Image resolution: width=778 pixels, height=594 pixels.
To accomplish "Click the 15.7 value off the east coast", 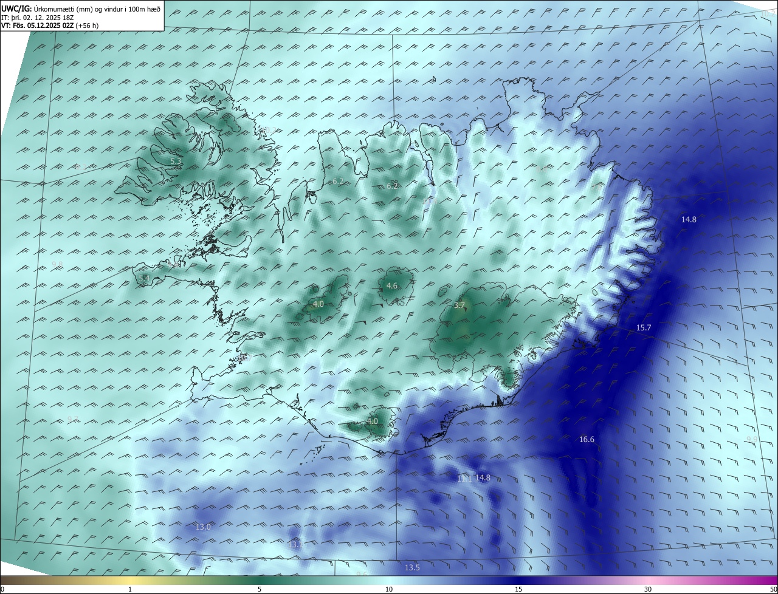I will 644,328.
